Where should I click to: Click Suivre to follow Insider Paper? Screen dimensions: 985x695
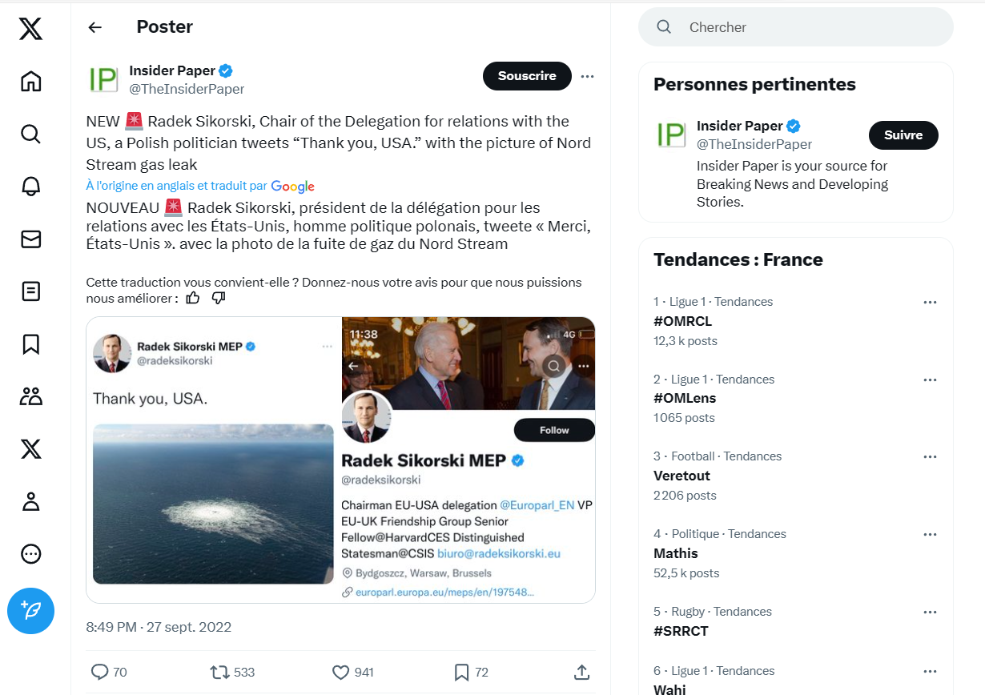pyautogui.click(x=903, y=135)
